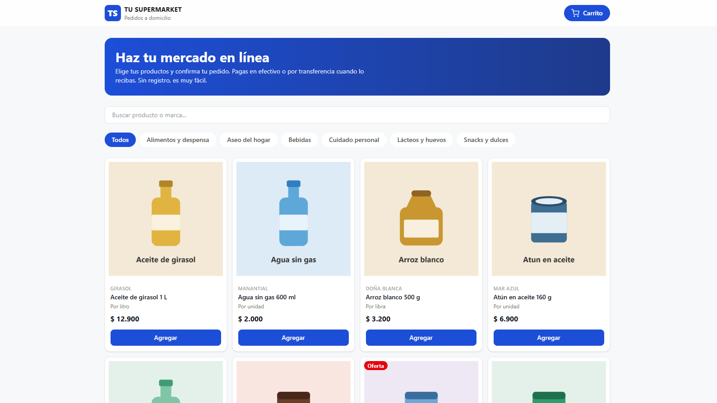Show the Cuidado personal category
This screenshot has width=717, height=403.
pos(354,140)
